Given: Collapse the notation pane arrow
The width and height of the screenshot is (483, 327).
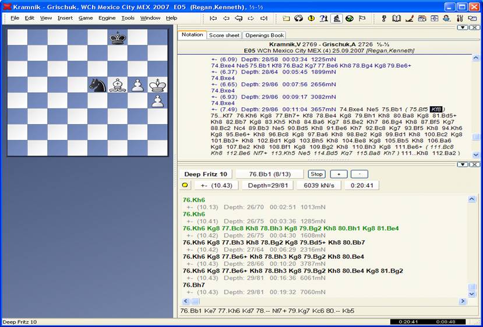Looking at the screenshot, I should click(462, 27).
